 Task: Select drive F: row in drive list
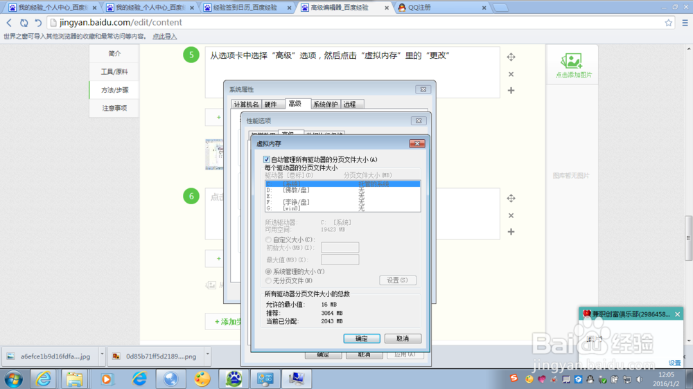342,202
